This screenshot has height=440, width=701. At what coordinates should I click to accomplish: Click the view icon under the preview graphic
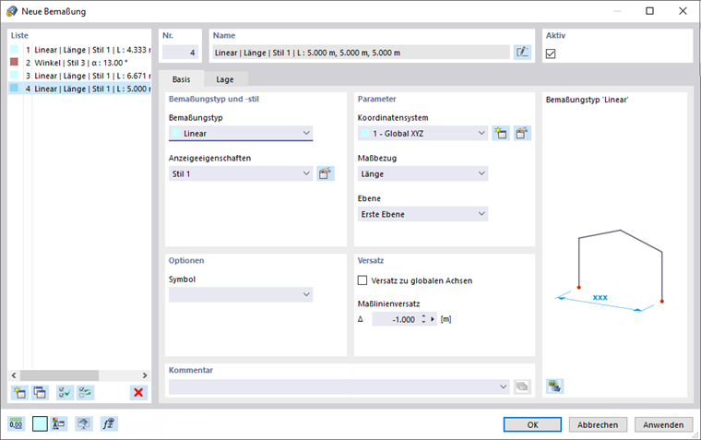pos(553,386)
